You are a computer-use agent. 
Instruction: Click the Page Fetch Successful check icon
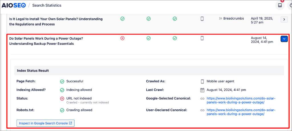coord(62,81)
